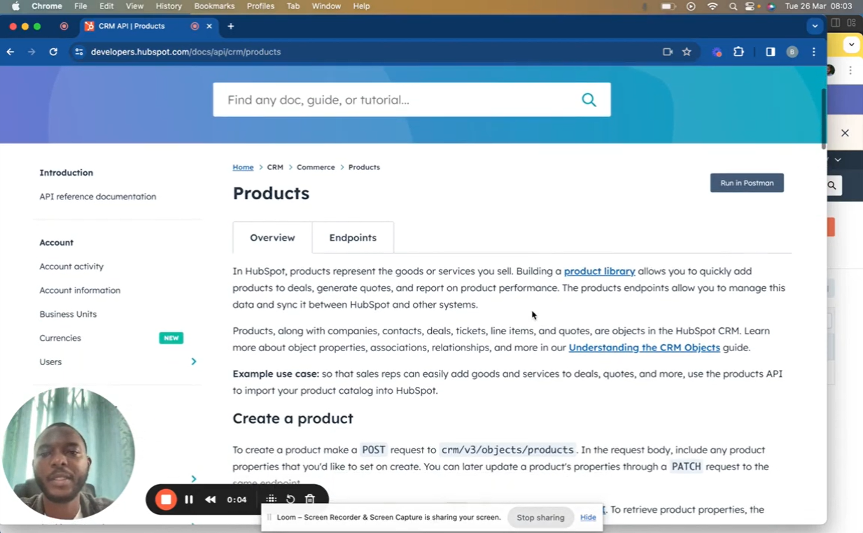Click the Loom dotted grid icon

[271, 499]
